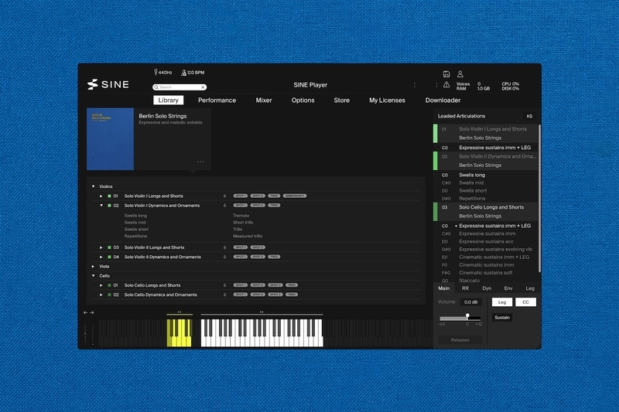Switch to the Env tab
The width and height of the screenshot is (619, 412).
point(508,288)
